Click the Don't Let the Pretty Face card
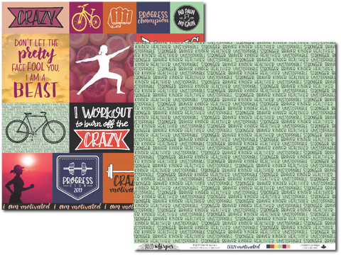Image resolution: width=341 pixels, height=255 pixels. [36, 68]
